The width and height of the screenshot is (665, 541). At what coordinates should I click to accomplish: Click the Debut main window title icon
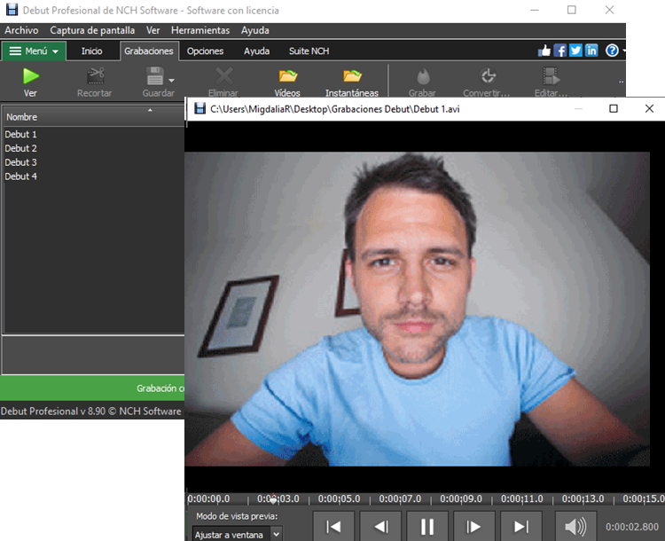coord(12,10)
